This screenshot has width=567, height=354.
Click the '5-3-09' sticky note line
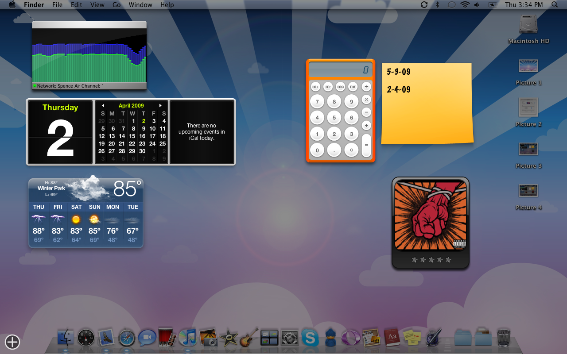point(398,72)
